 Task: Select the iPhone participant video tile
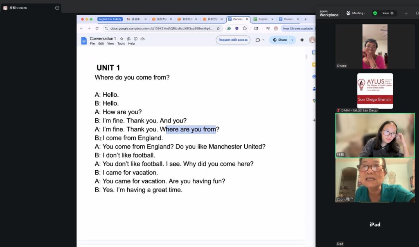click(x=375, y=46)
